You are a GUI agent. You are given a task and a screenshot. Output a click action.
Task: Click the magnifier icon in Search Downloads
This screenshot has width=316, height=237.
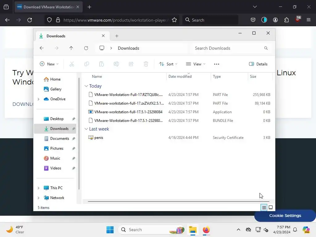click(x=266, y=48)
